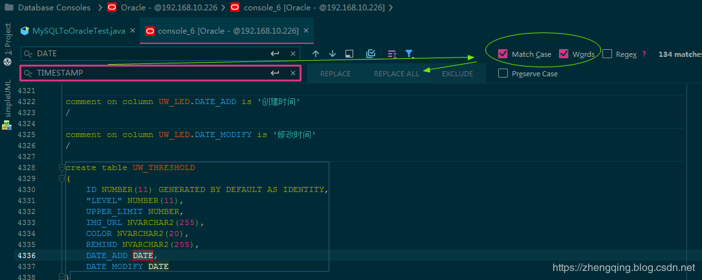Open replace history magnifier in TIMESTAMP field
The width and height of the screenshot is (702, 280).
click(x=28, y=73)
